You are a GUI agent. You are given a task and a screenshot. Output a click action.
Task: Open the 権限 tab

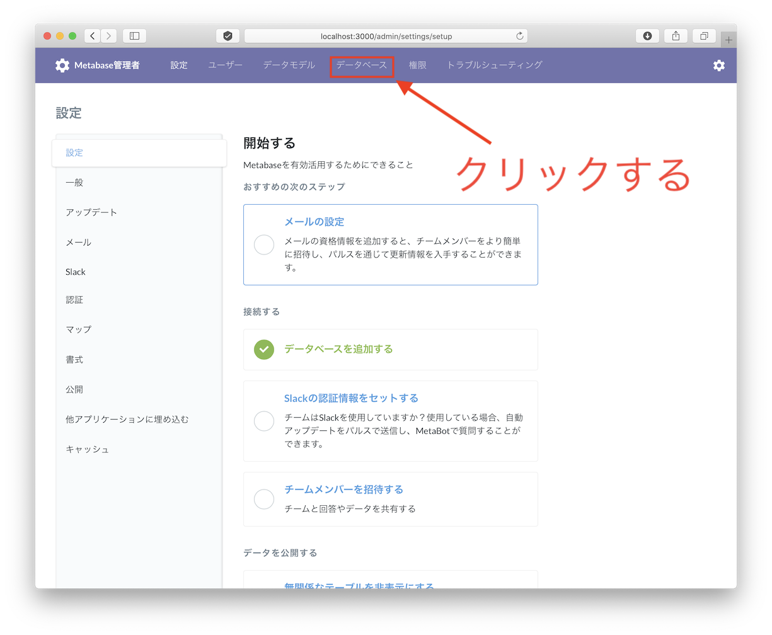click(x=417, y=65)
